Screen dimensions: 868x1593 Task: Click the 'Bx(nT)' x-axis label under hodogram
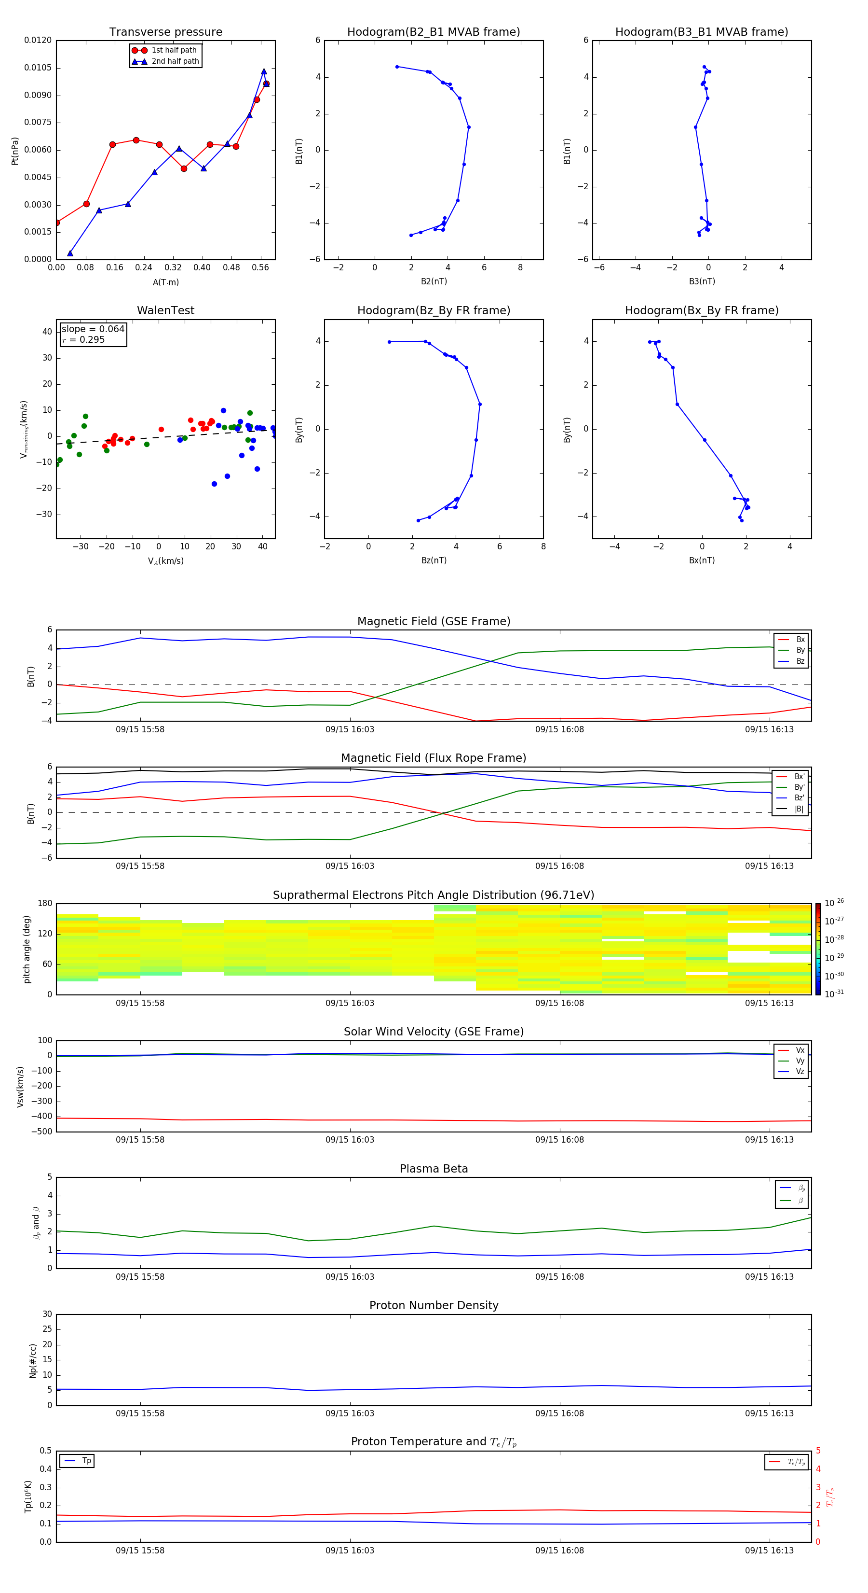pyautogui.click(x=702, y=560)
